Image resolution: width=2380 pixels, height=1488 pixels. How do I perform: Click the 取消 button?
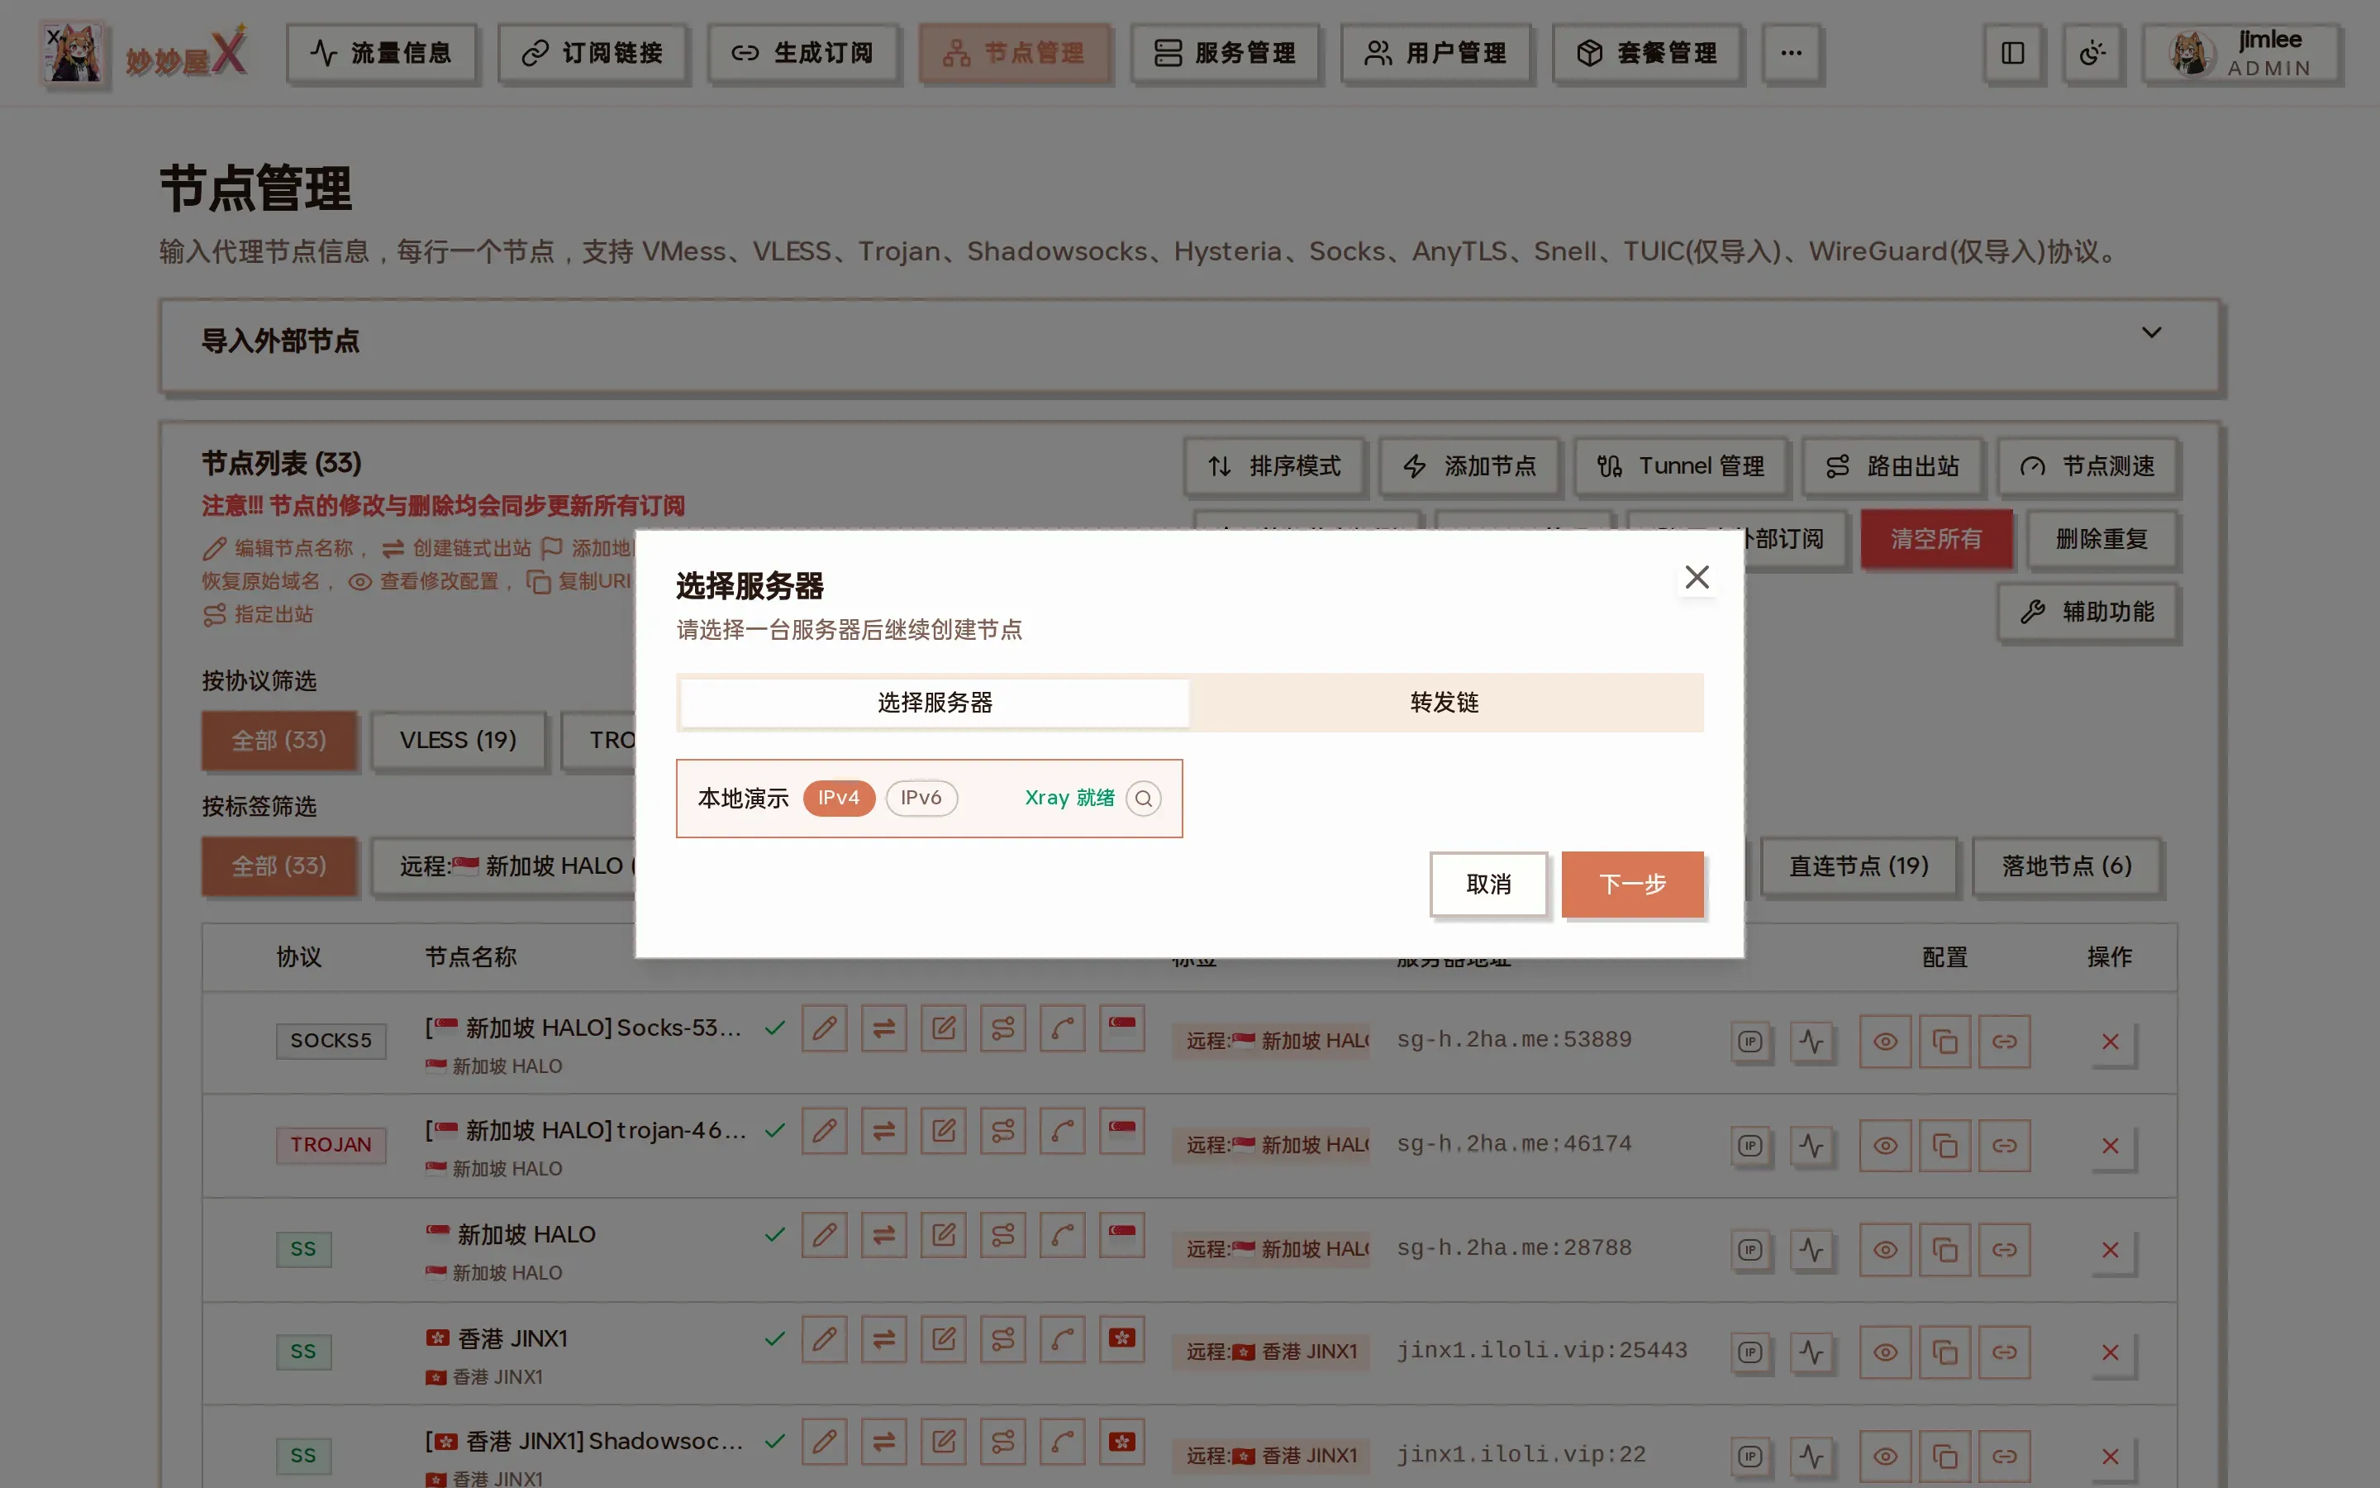click(x=1489, y=884)
